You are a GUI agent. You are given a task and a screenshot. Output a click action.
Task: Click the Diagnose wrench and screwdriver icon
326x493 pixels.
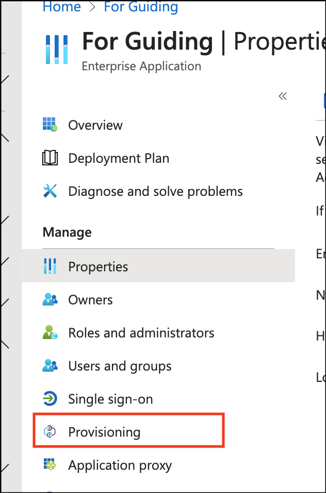click(50, 191)
